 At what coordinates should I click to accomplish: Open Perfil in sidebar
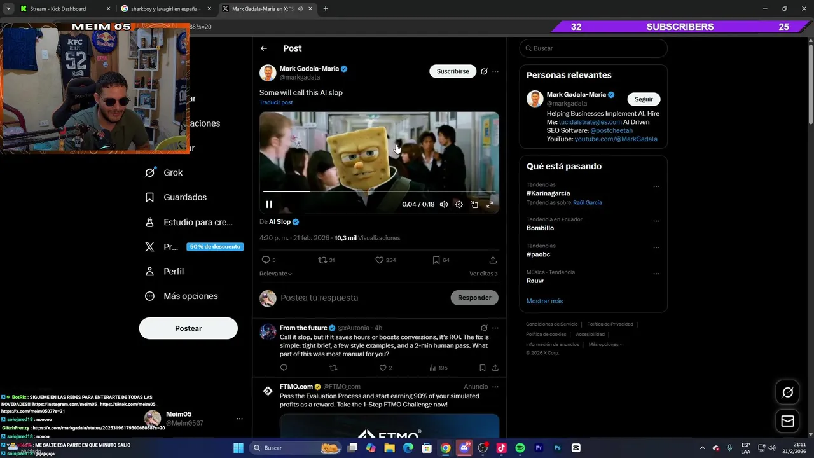[x=165, y=271]
